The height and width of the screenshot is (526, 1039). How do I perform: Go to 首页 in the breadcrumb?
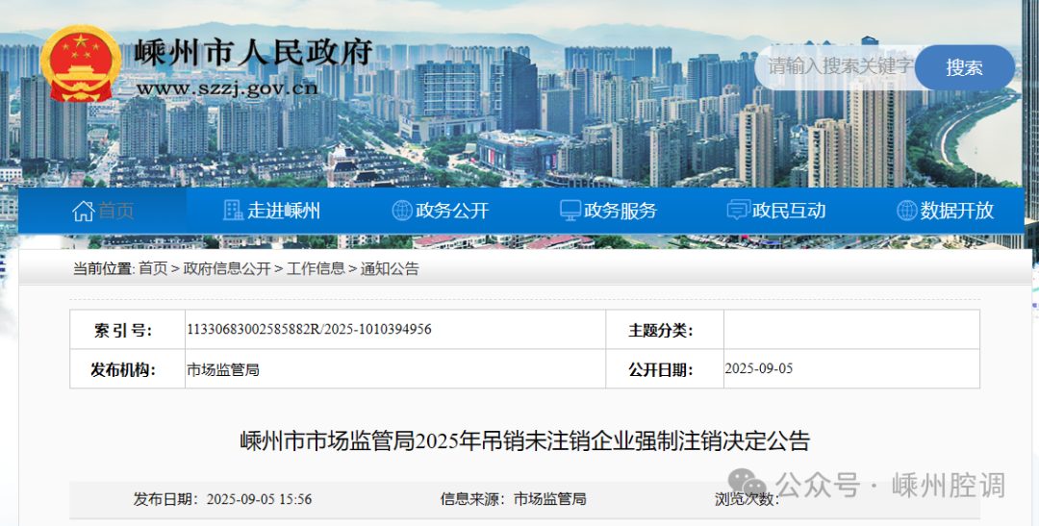pos(152,269)
